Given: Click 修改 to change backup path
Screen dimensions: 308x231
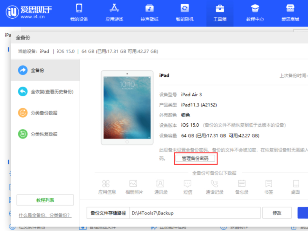Looking at the screenshot, I should click(x=277, y=213).
